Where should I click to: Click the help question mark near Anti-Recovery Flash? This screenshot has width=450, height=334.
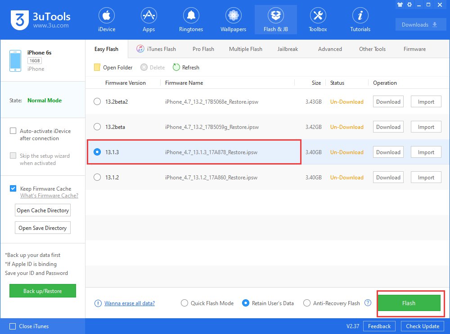(x=368, y=302)
